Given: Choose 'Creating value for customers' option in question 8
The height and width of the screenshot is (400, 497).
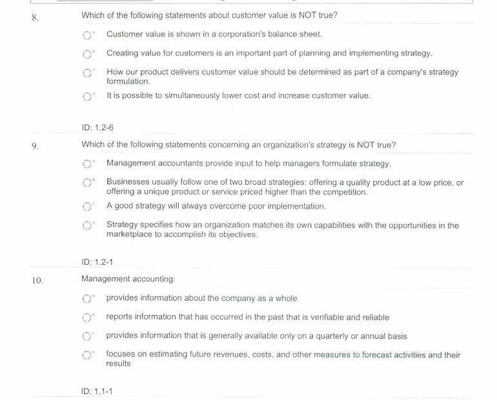Looking at the screenshot, I should [87, 54].
